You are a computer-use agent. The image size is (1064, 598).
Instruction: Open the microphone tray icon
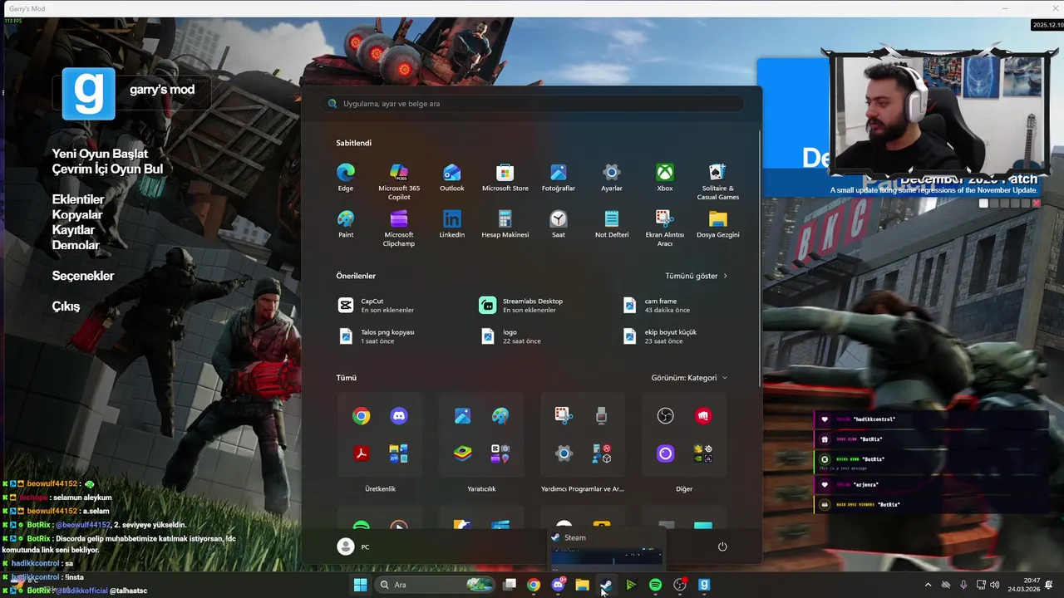pyautogui.click(x=963, y=585)
